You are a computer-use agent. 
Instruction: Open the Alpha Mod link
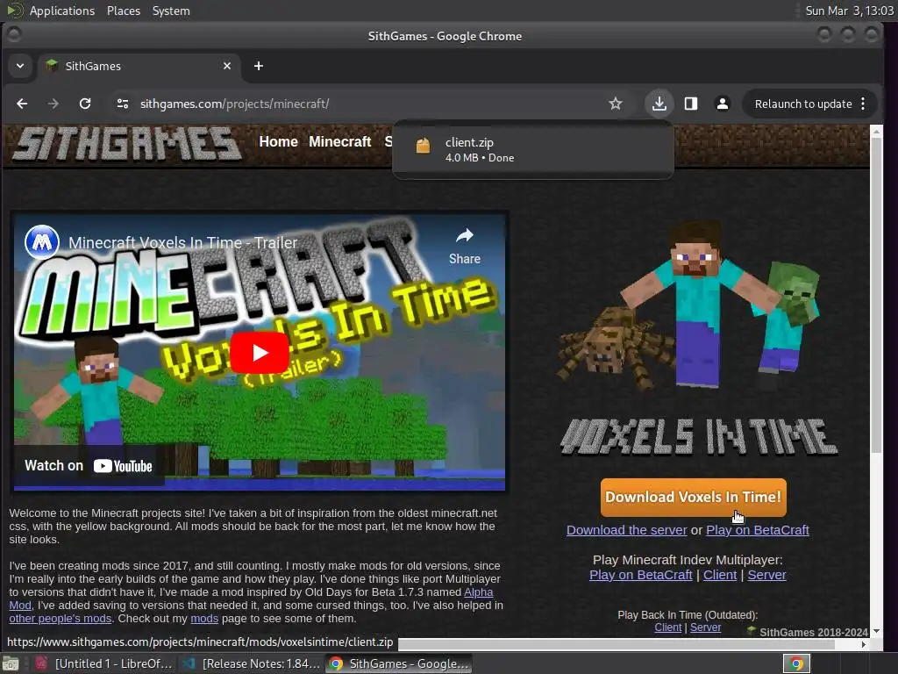(x=478, y=592)
